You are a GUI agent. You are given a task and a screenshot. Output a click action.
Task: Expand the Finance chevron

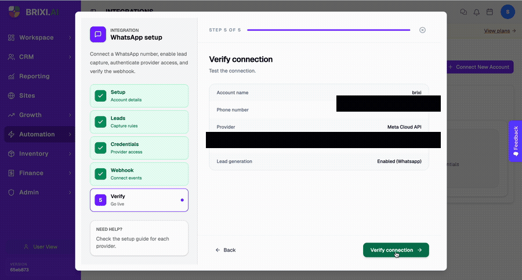point(70,173)
